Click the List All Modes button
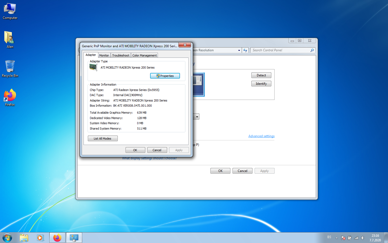Viewport: 388px width, 243px height. (x=103, y=139)
